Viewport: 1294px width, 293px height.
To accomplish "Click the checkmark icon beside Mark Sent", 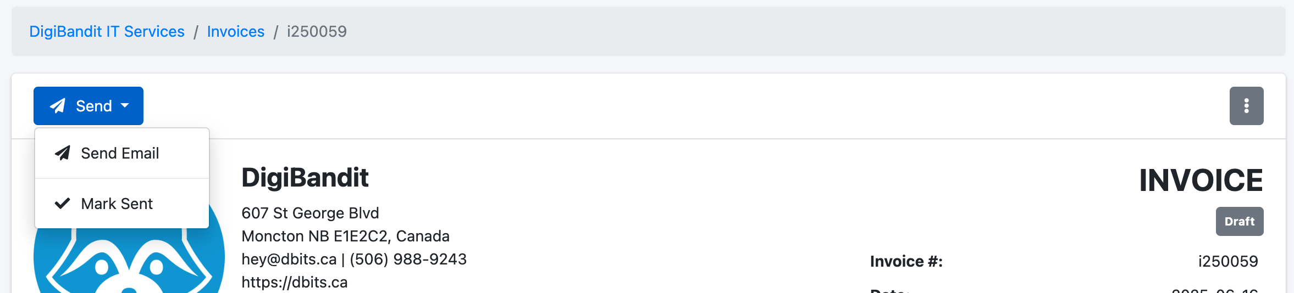I will (x=62, y=204).
